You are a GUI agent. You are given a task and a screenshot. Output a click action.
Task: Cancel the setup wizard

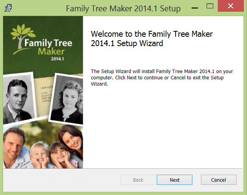tap(219, 180)
